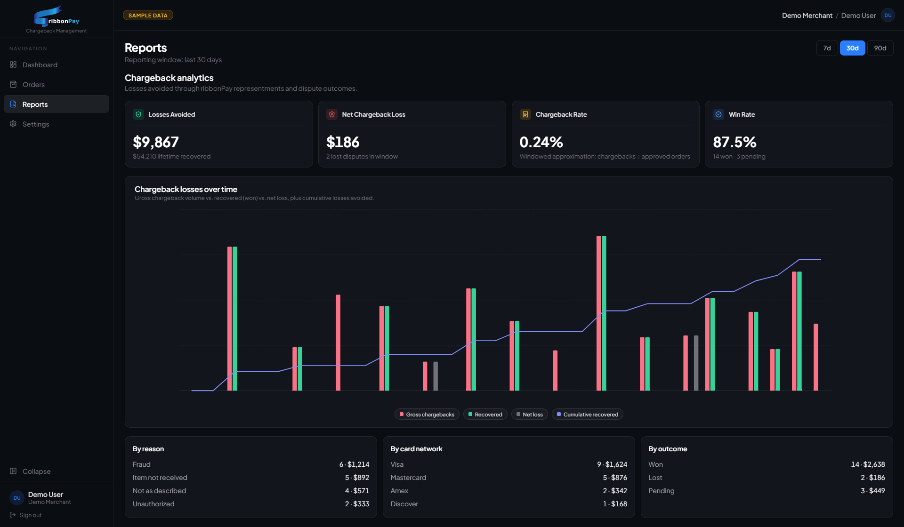Click the Chargeback Rate yellow icon
This screenshot has height=527, width=904.
[x=525, y=114]
